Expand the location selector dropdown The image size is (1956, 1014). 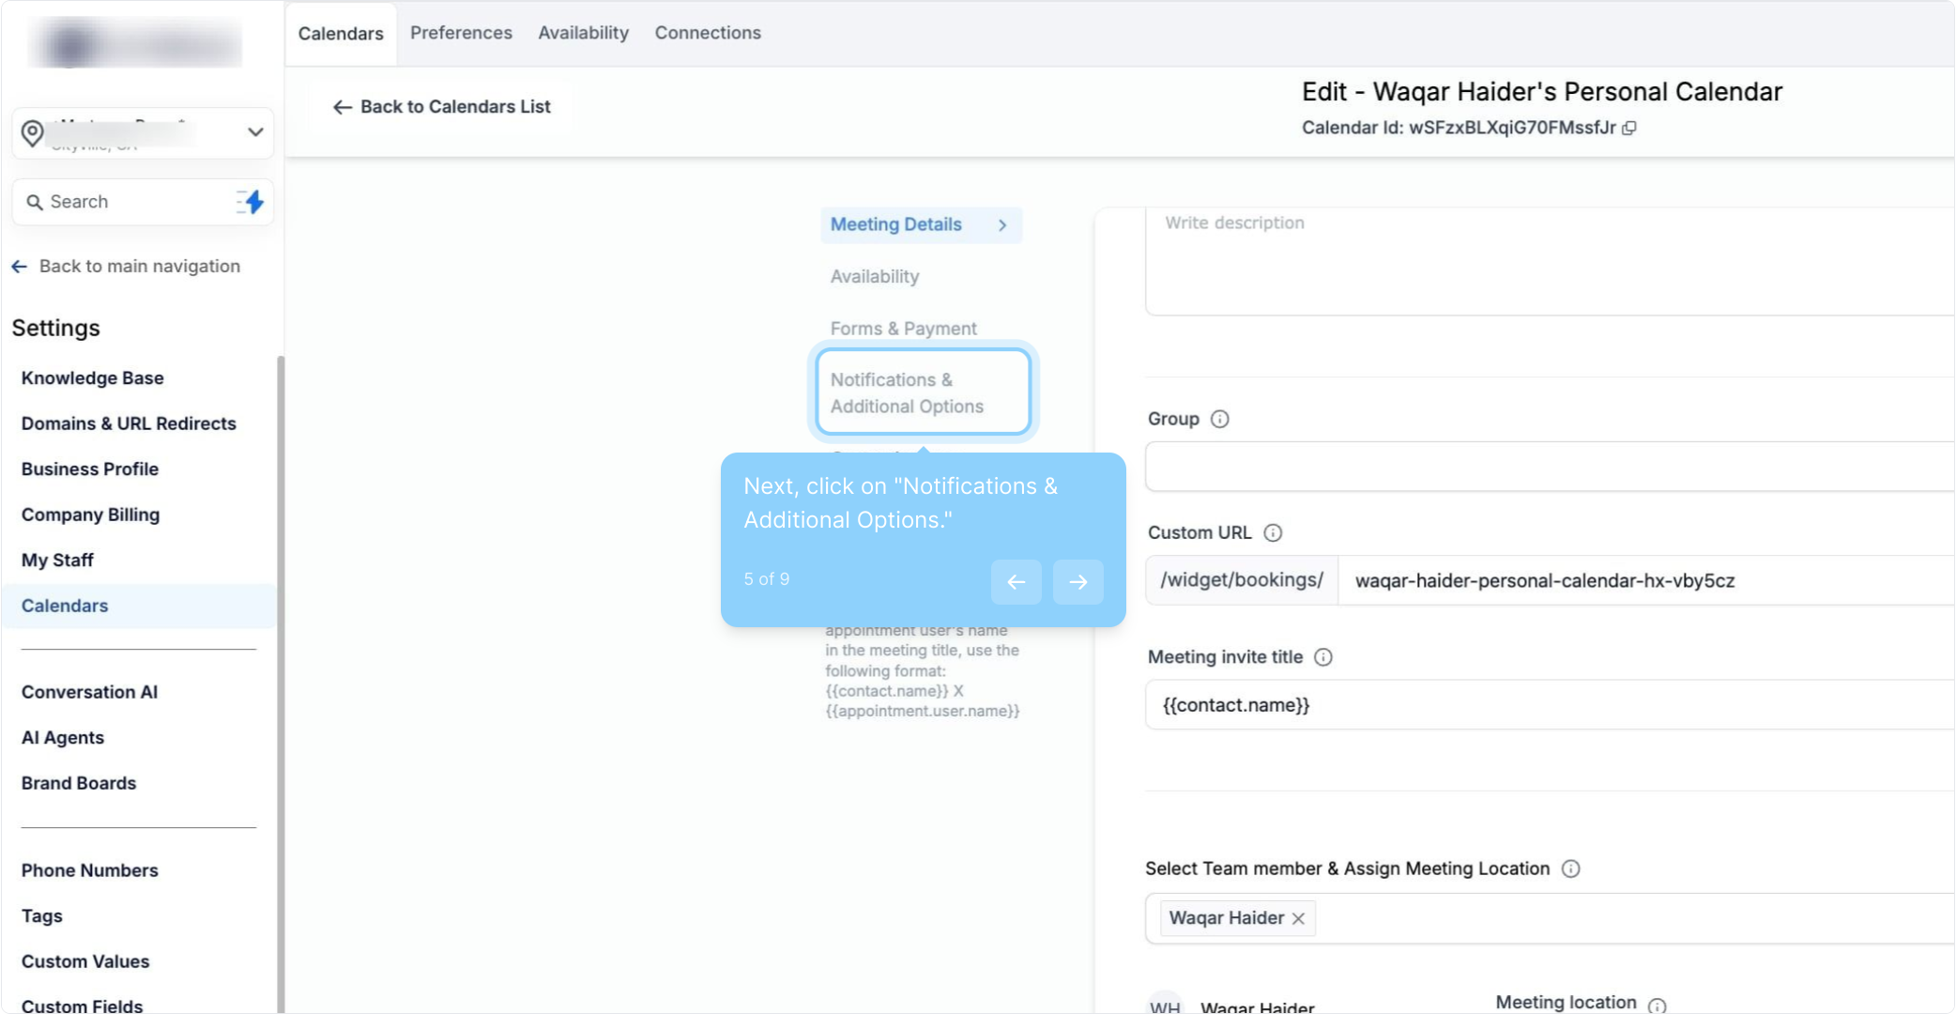click(254, 132)
